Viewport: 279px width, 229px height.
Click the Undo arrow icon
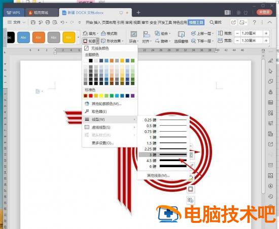62,22
